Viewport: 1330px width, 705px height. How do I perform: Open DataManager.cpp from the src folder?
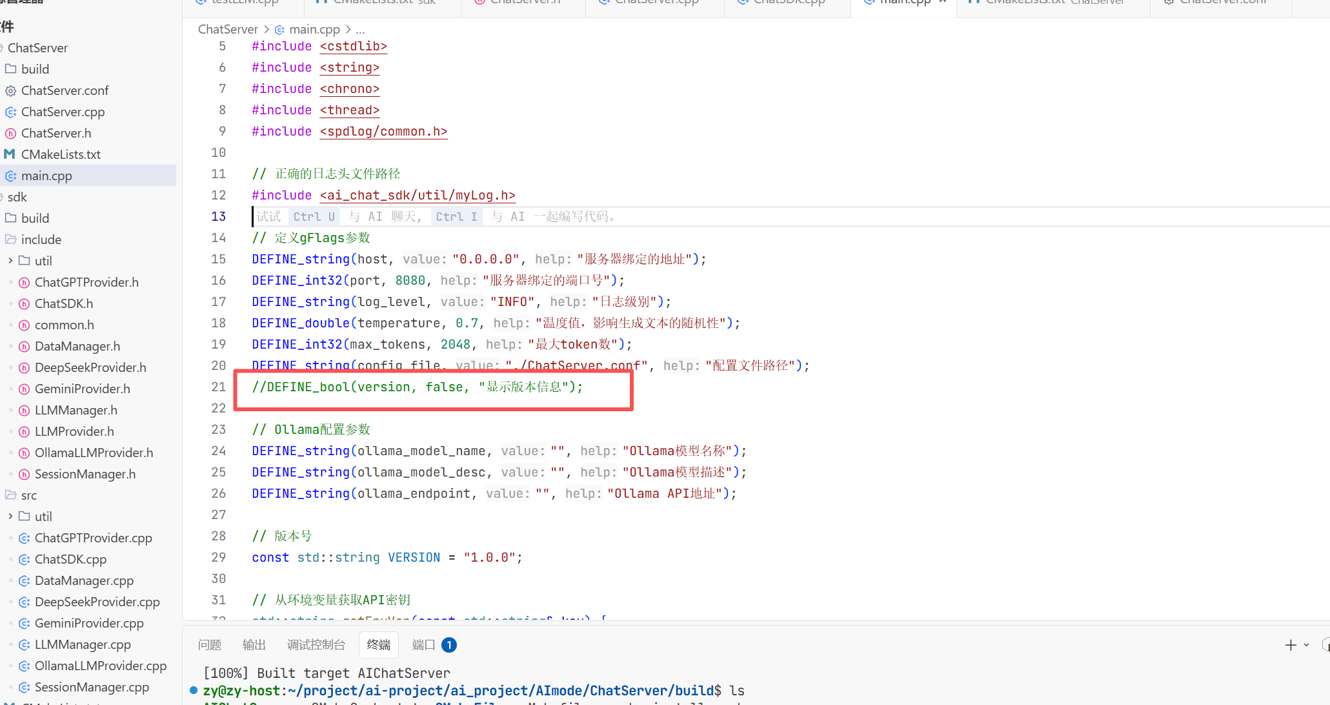click(84, 580)
